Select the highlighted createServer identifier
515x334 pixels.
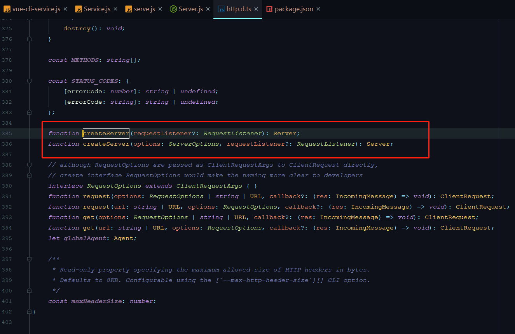point(106,133)
